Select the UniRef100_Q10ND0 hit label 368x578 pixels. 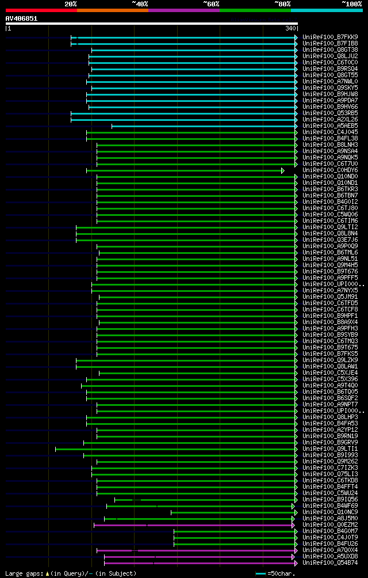tap(330, 177)
